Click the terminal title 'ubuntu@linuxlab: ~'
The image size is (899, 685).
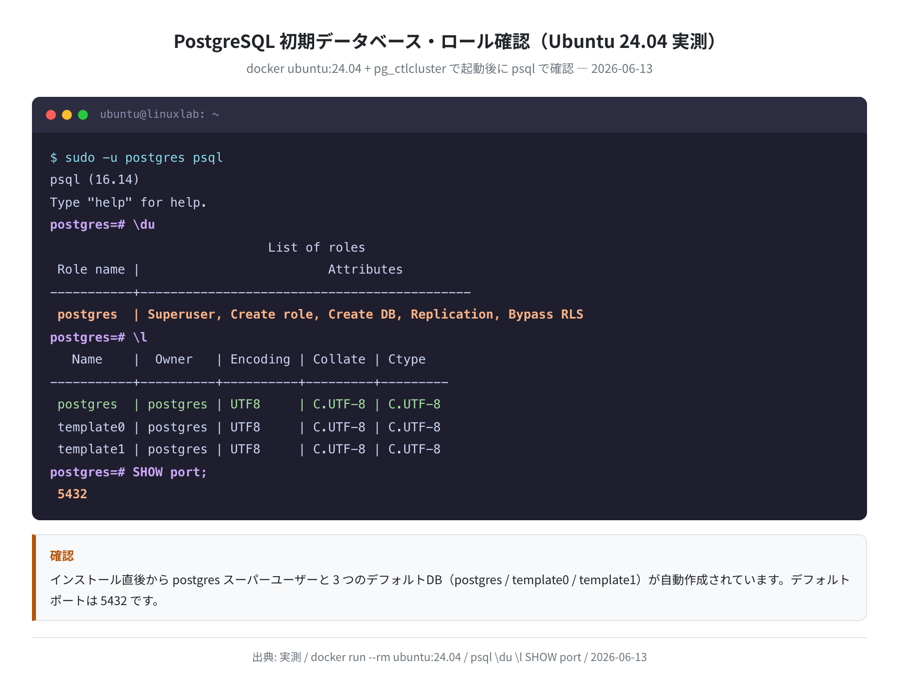[160, 114]
